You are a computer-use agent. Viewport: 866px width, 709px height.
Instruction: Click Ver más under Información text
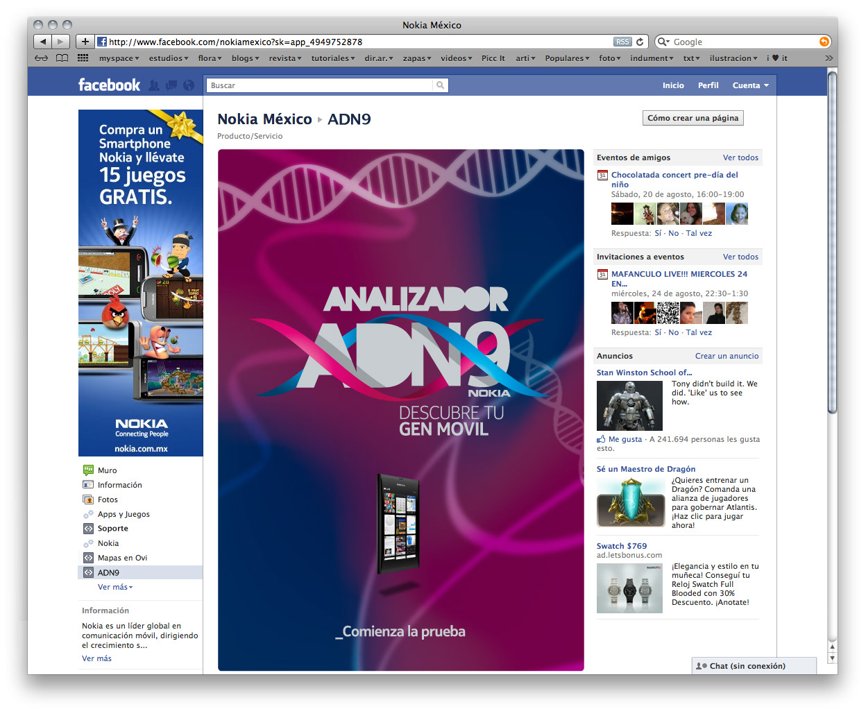pyautogui.click(x=96, y=658)
